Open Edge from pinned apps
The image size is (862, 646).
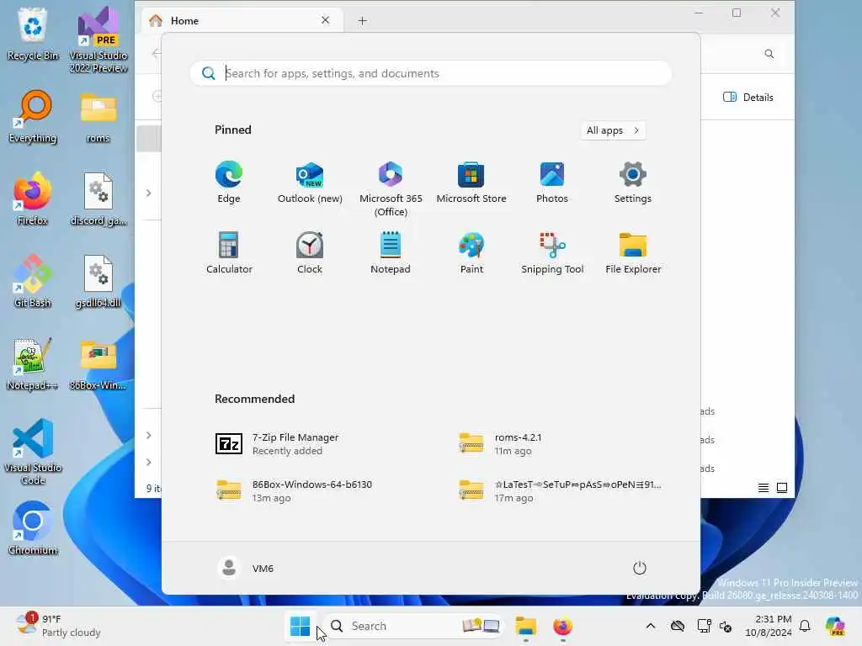tap(229, 183)
